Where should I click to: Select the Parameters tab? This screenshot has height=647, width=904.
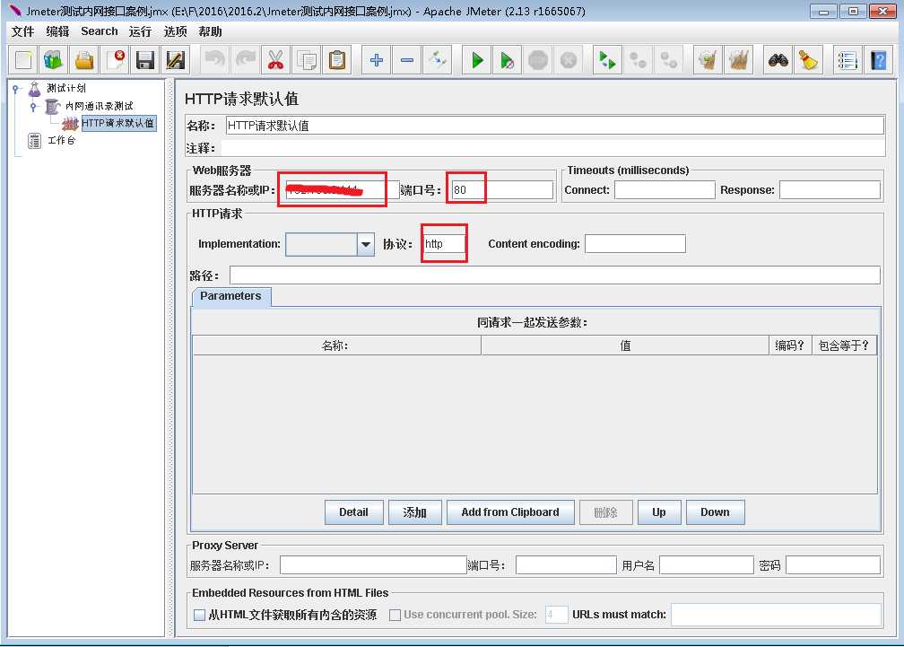230,296
